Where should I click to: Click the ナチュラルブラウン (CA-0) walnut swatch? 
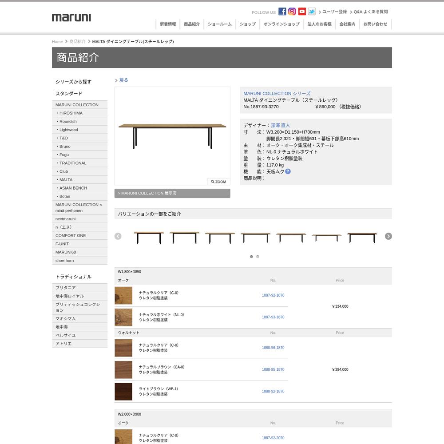tap(123, 370)
